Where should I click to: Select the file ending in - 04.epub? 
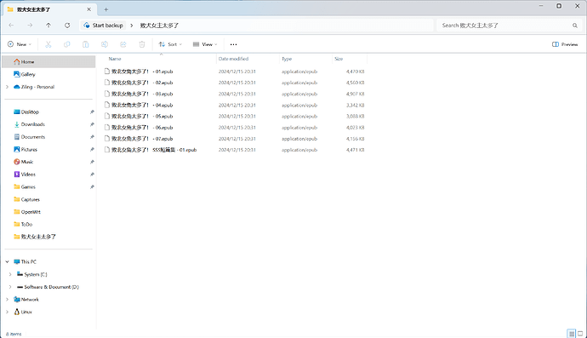coord(234,106)
